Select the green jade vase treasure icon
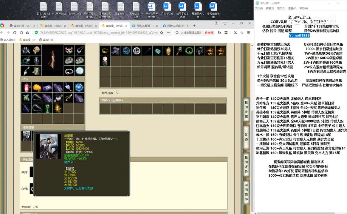 (47, 108)
